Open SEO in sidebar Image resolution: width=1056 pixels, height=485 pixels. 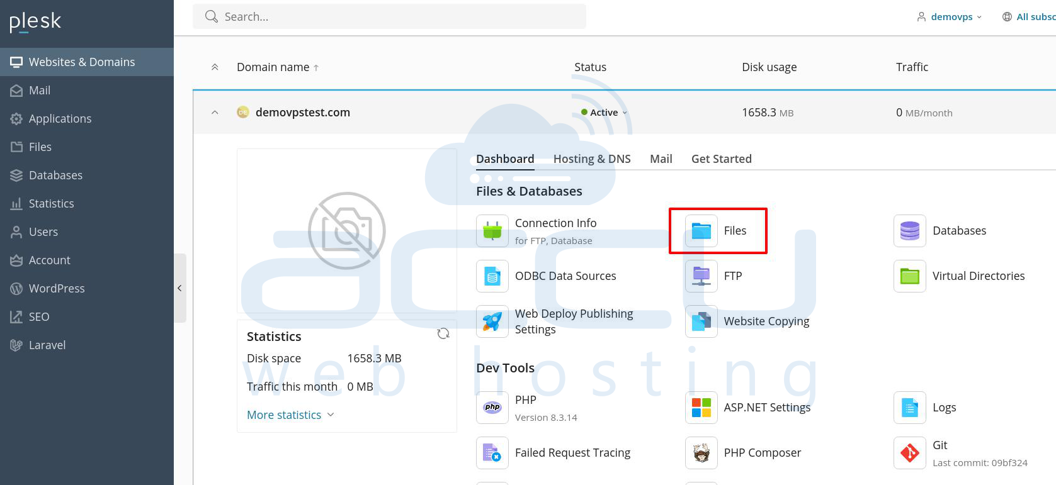87,316
